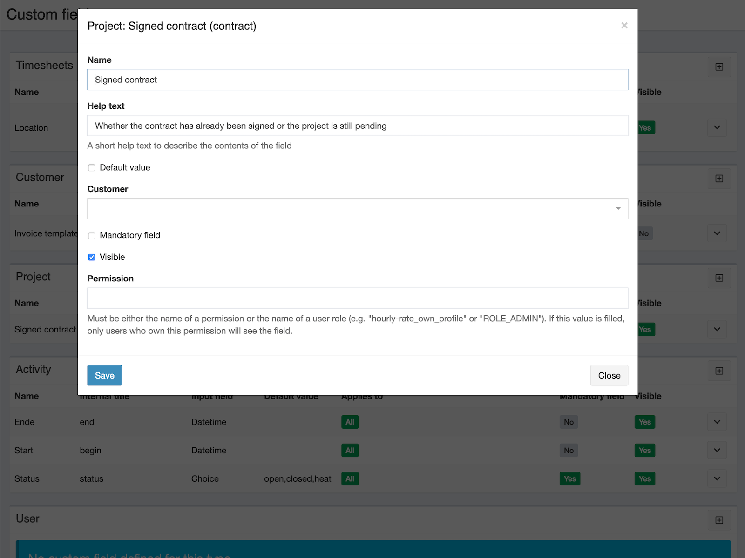Click the 'Location' row name
The width and height of the screenshot is (745, 558).
pos(31,128)
